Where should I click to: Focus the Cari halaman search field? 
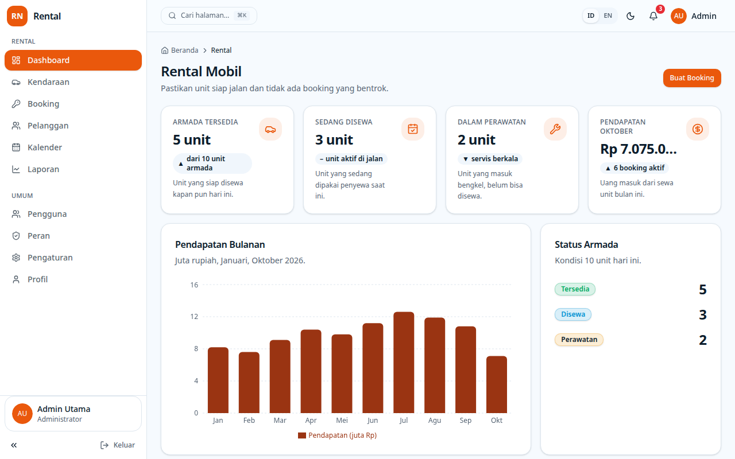tap(209, 15)
